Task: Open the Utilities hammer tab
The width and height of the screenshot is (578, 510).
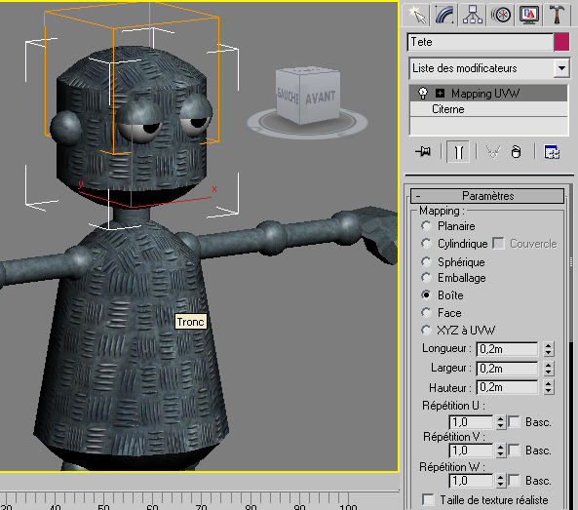Action: pos(557,15)
